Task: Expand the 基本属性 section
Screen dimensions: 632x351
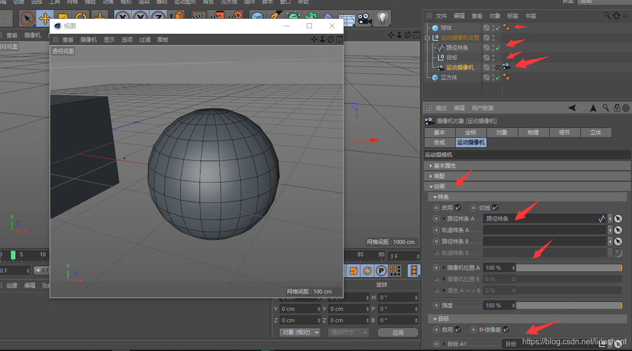Action: coord(444,166)
